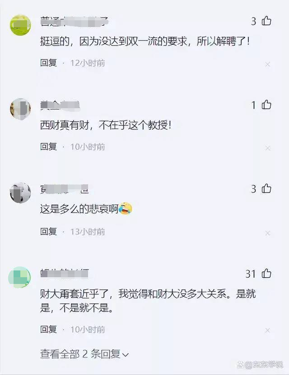Reply to the 这是多么的悲哀啊 comment
This screenshot has height=375, width=289.
[48, 232]
